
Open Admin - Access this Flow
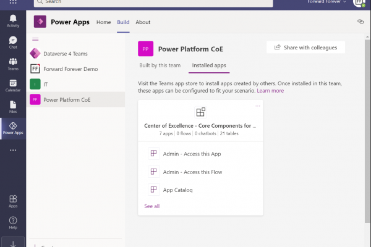click(x=192, y=172)
